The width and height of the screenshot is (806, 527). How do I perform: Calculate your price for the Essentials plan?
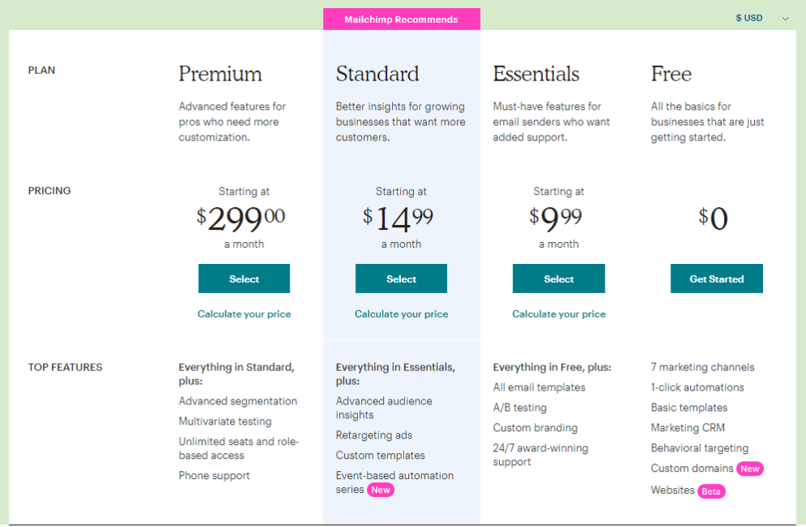click(558, 313)
